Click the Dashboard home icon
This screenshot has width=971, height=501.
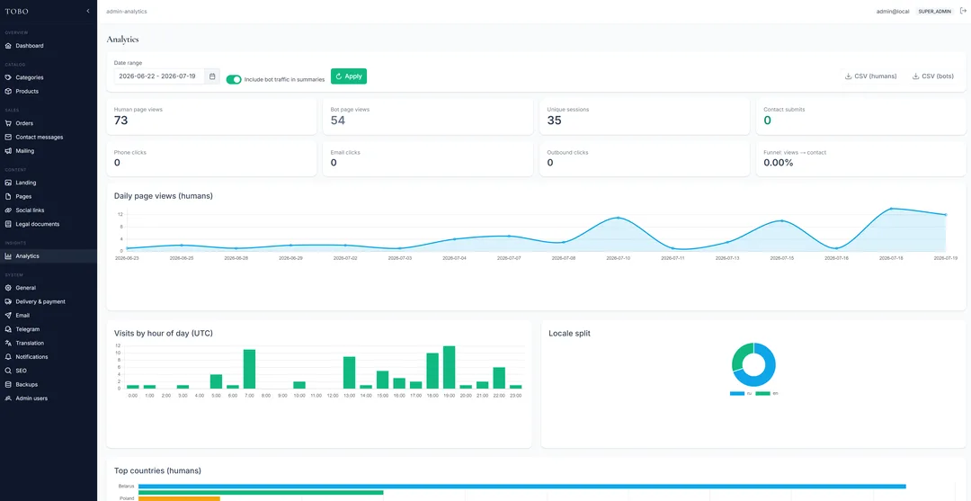8,46
